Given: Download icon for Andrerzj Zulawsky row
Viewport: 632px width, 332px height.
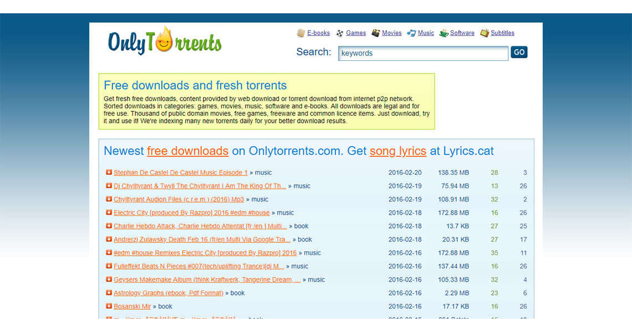Looking at the screenshot, I should (109, 239).
